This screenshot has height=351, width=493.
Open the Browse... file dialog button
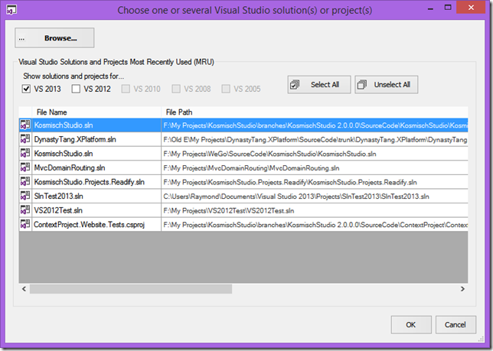[54, 38]
